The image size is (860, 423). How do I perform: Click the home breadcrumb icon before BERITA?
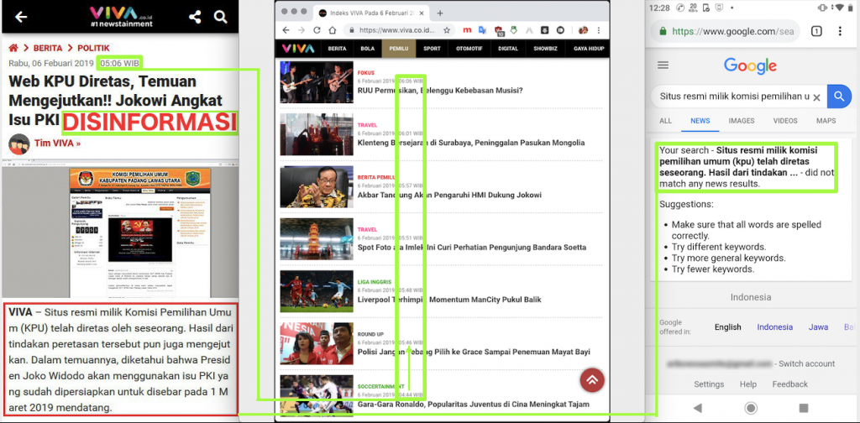14,48
